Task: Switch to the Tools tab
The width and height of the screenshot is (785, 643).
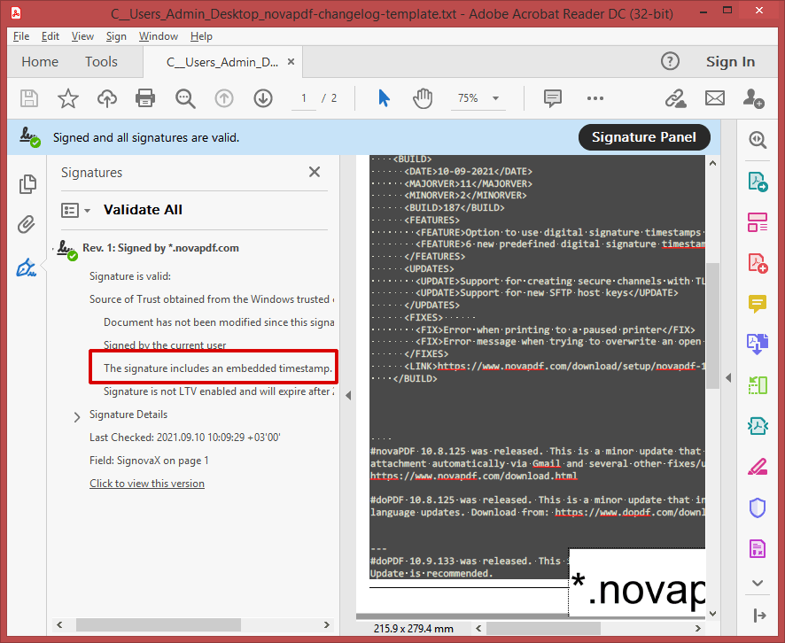Action: [101, 61]
